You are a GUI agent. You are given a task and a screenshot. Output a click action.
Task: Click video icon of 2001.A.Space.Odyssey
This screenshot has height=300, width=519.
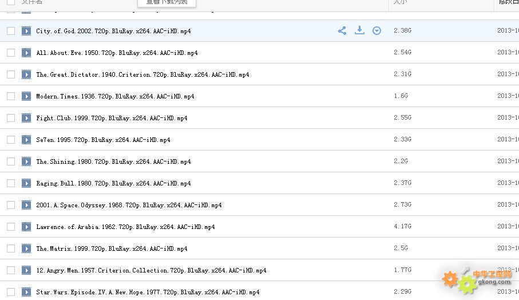[x=26, y=206]
